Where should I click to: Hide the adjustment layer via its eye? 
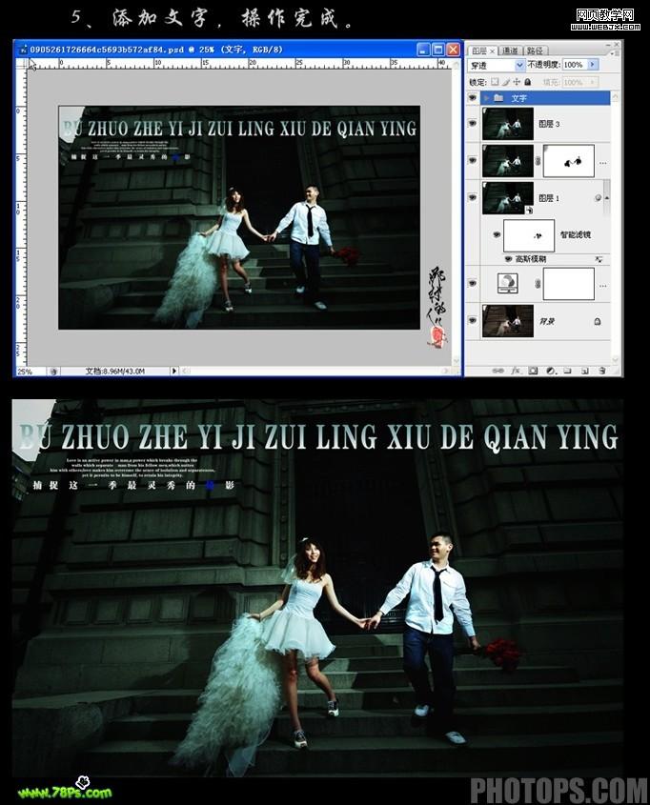click(473, 283)
